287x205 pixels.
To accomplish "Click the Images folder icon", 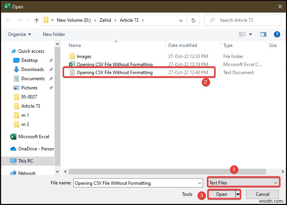I will click(x=72, y=56).
